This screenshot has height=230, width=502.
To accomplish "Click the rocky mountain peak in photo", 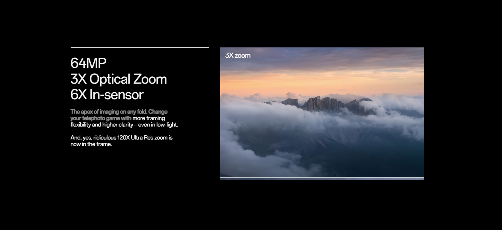I will click(x=323, y=103).
